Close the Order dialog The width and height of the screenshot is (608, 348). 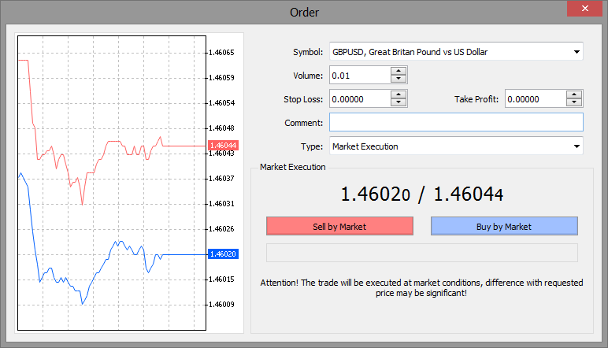click(x=584, y=9)
